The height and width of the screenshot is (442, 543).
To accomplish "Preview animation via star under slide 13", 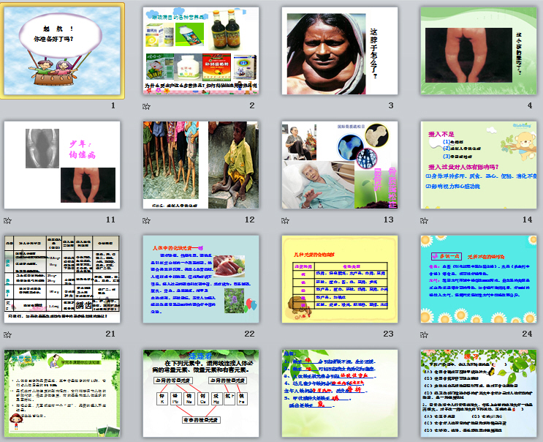I will point(286,220).
